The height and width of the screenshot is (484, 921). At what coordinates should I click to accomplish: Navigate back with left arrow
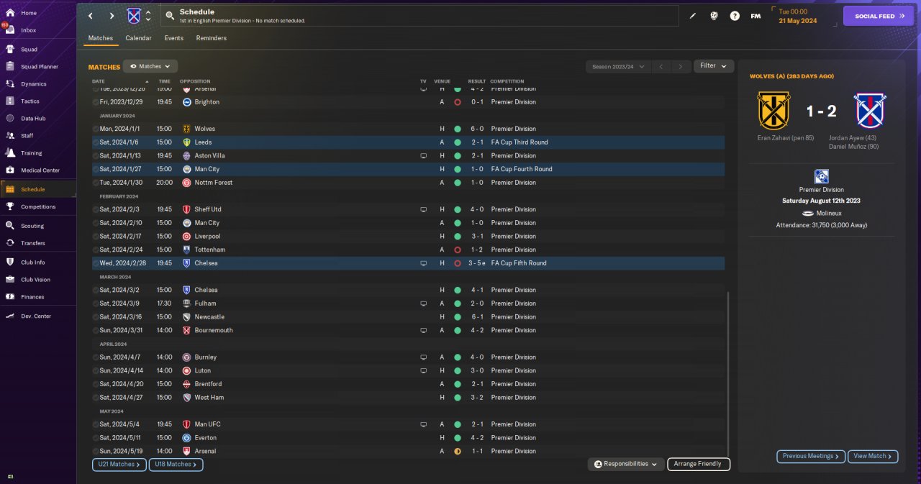point(91,16)
